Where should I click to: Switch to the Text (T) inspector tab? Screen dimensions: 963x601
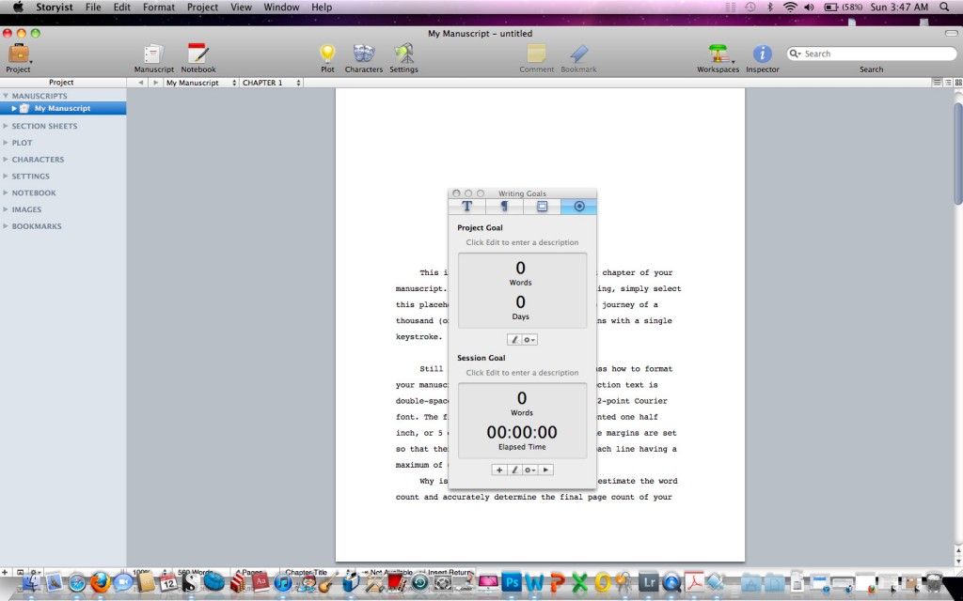[x=466, y=207]
